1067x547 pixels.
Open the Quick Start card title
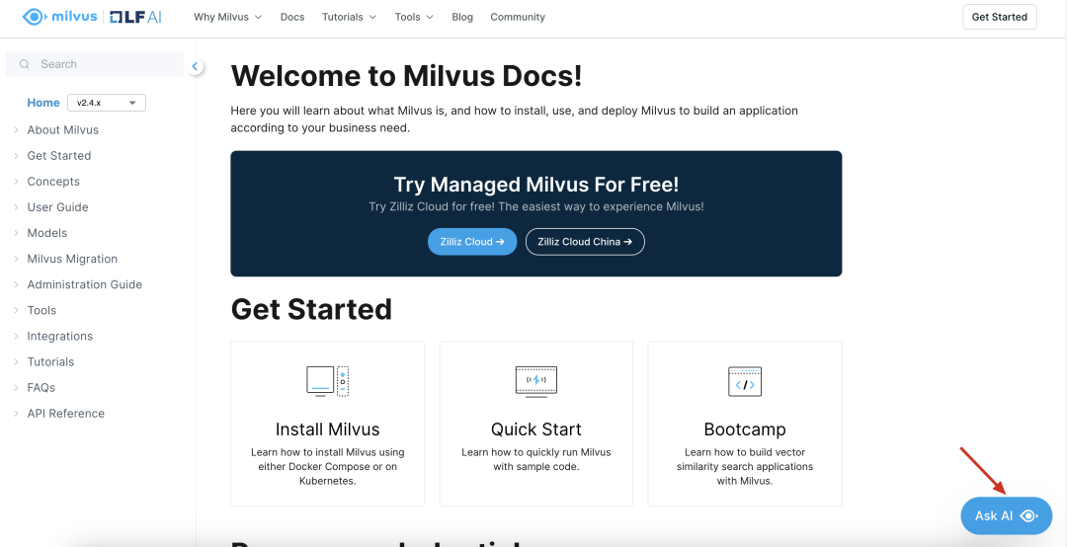[x=536, y=430]
